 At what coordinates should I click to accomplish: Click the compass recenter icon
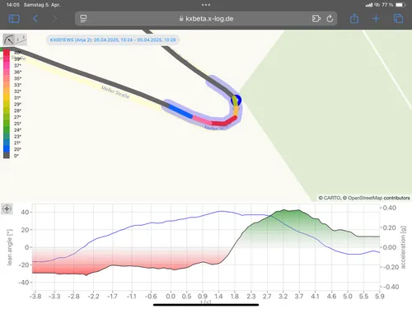(x=7, y=209)
